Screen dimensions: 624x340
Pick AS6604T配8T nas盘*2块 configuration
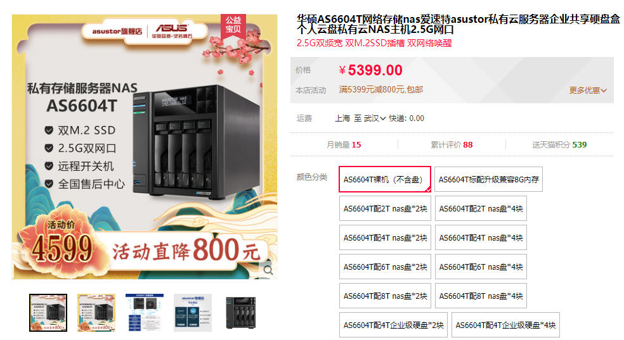pyautogui.click(x=385, y=296)
